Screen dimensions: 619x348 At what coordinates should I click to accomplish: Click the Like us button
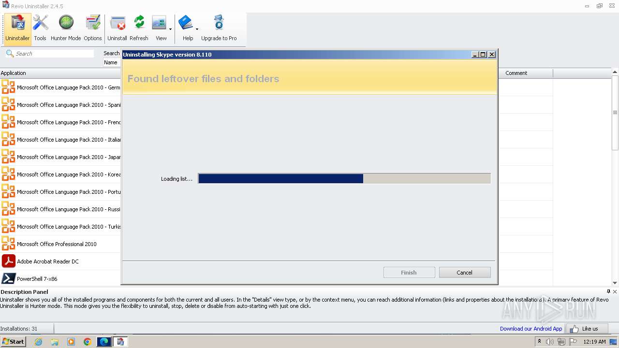(587, 329)
